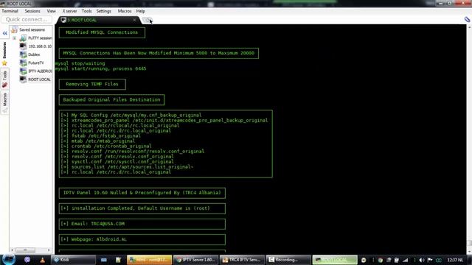Screen dimensions: 472x265
Task: Open the ROOT LOCAL saved session
Action: click(35, 79)
